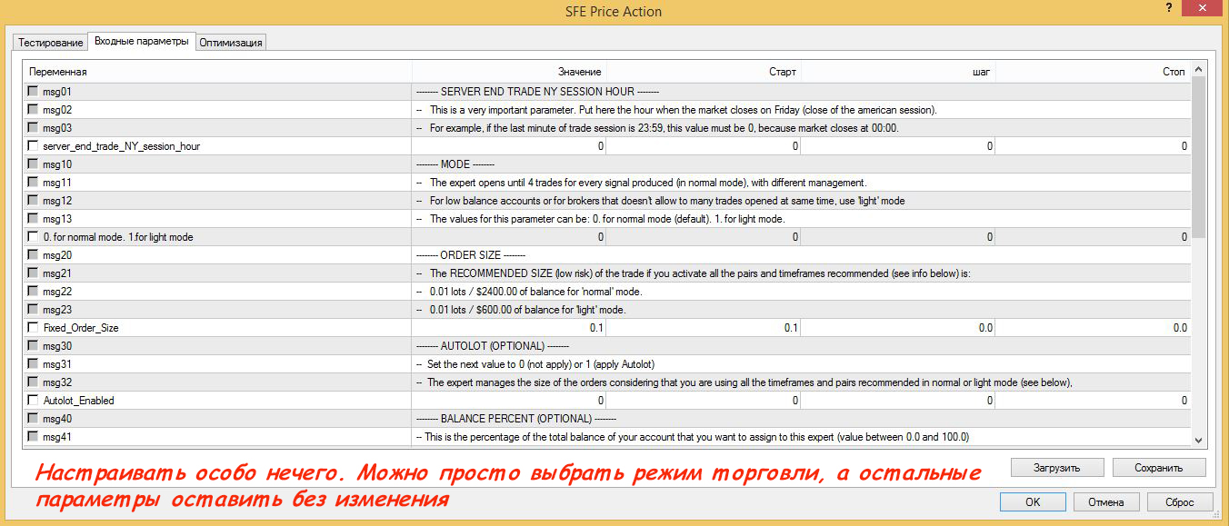Viewport: 1229px width, 526px height.
Task: Select the Входные параметры tab
Action: point(141,42)
